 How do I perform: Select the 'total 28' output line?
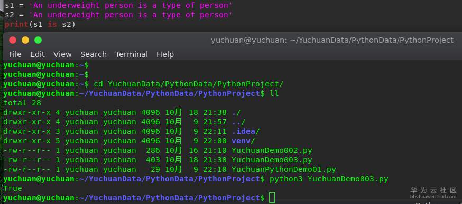click(22, 103)
